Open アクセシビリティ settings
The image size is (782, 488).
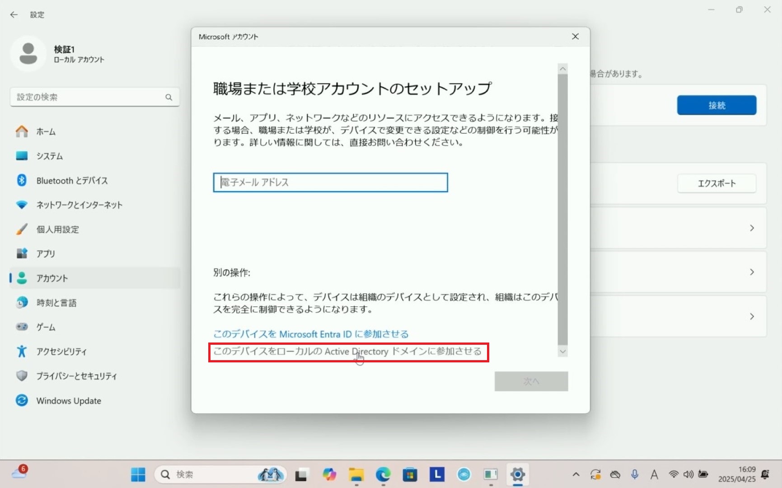click(95, 351)
